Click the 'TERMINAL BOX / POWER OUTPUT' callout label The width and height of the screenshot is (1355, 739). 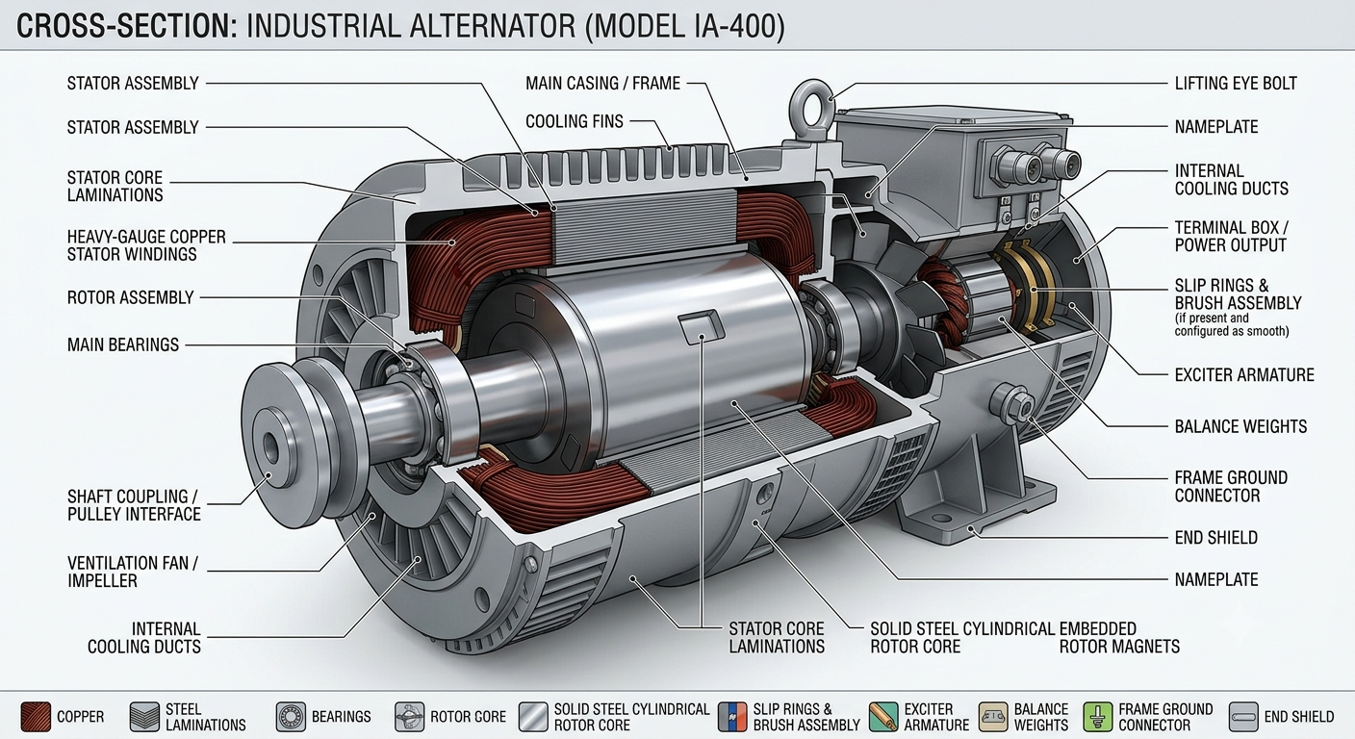click(x=1232, y=237)
